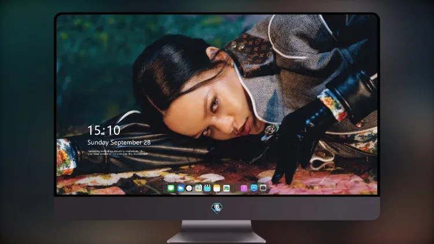Screen dimensions: 434x244
Task: Open the Maps app in the dock
Action: (x=198, y=188)
